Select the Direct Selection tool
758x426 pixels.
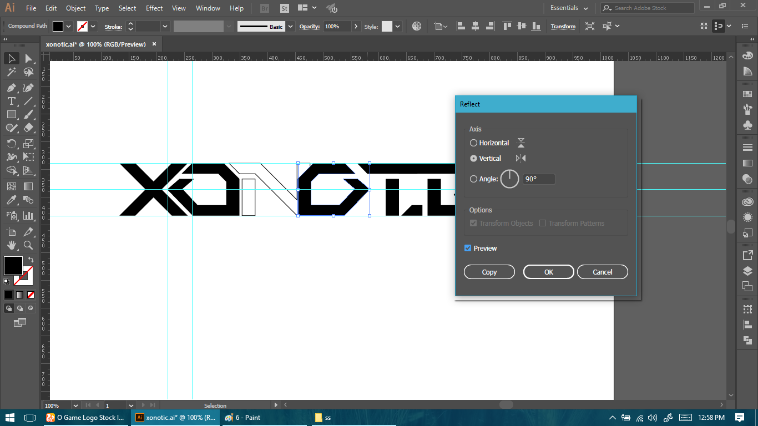point(29,58)
